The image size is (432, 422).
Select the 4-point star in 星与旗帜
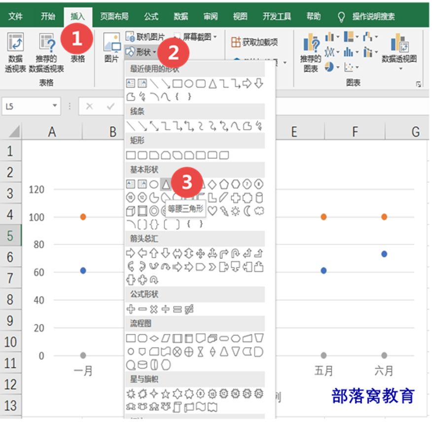coord(154,394)
